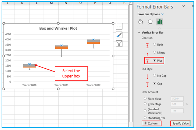Viewport: 196px width, 130px height.
Task: Choose the Minus direction option
Action: [x=155, y=52]
